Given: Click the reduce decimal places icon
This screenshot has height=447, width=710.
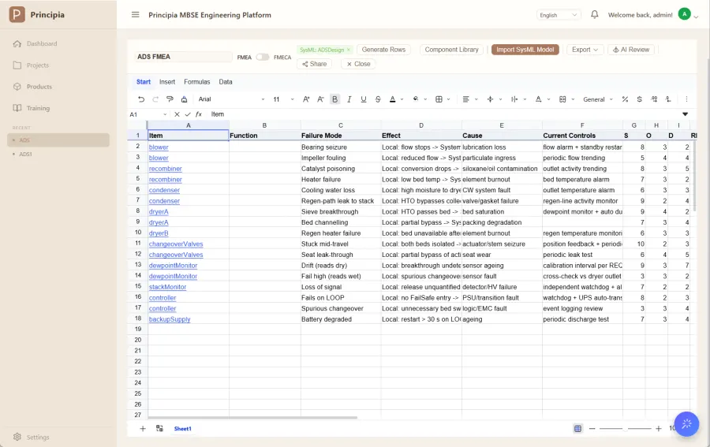Looking at the screenshot, I should pyautogui.click(x=668, y=99).
